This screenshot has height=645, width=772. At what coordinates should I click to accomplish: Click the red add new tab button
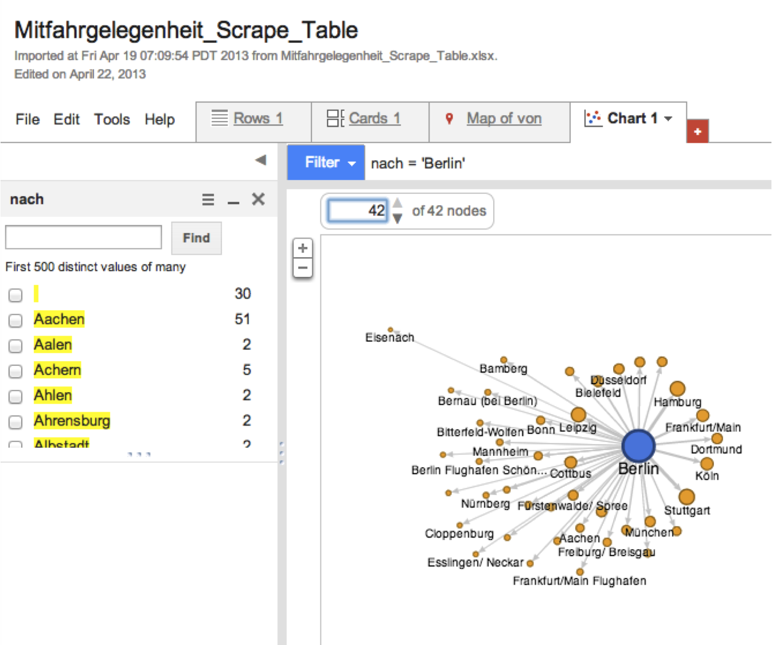point(697,131)
